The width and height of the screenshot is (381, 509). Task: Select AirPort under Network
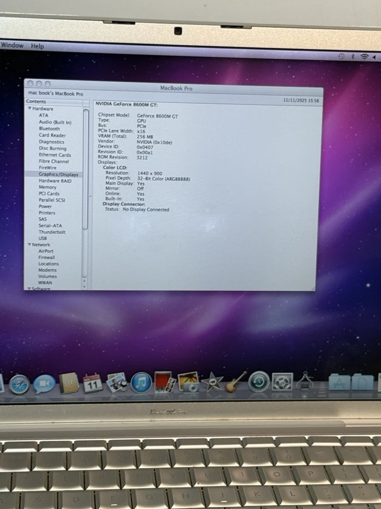point(46,251)
